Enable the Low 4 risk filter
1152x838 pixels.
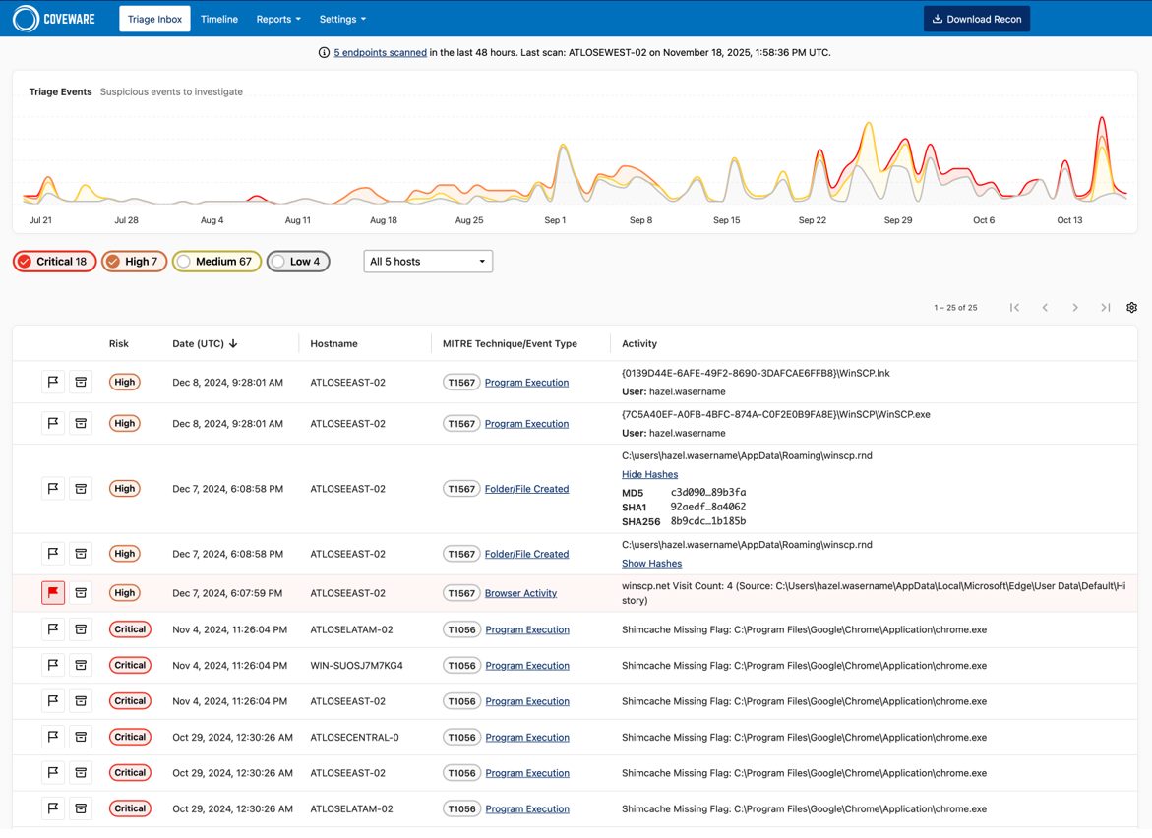297,262
